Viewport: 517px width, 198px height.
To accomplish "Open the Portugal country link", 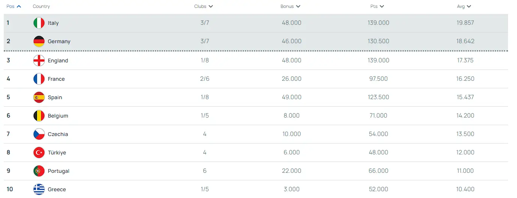I will coord(59,171).
